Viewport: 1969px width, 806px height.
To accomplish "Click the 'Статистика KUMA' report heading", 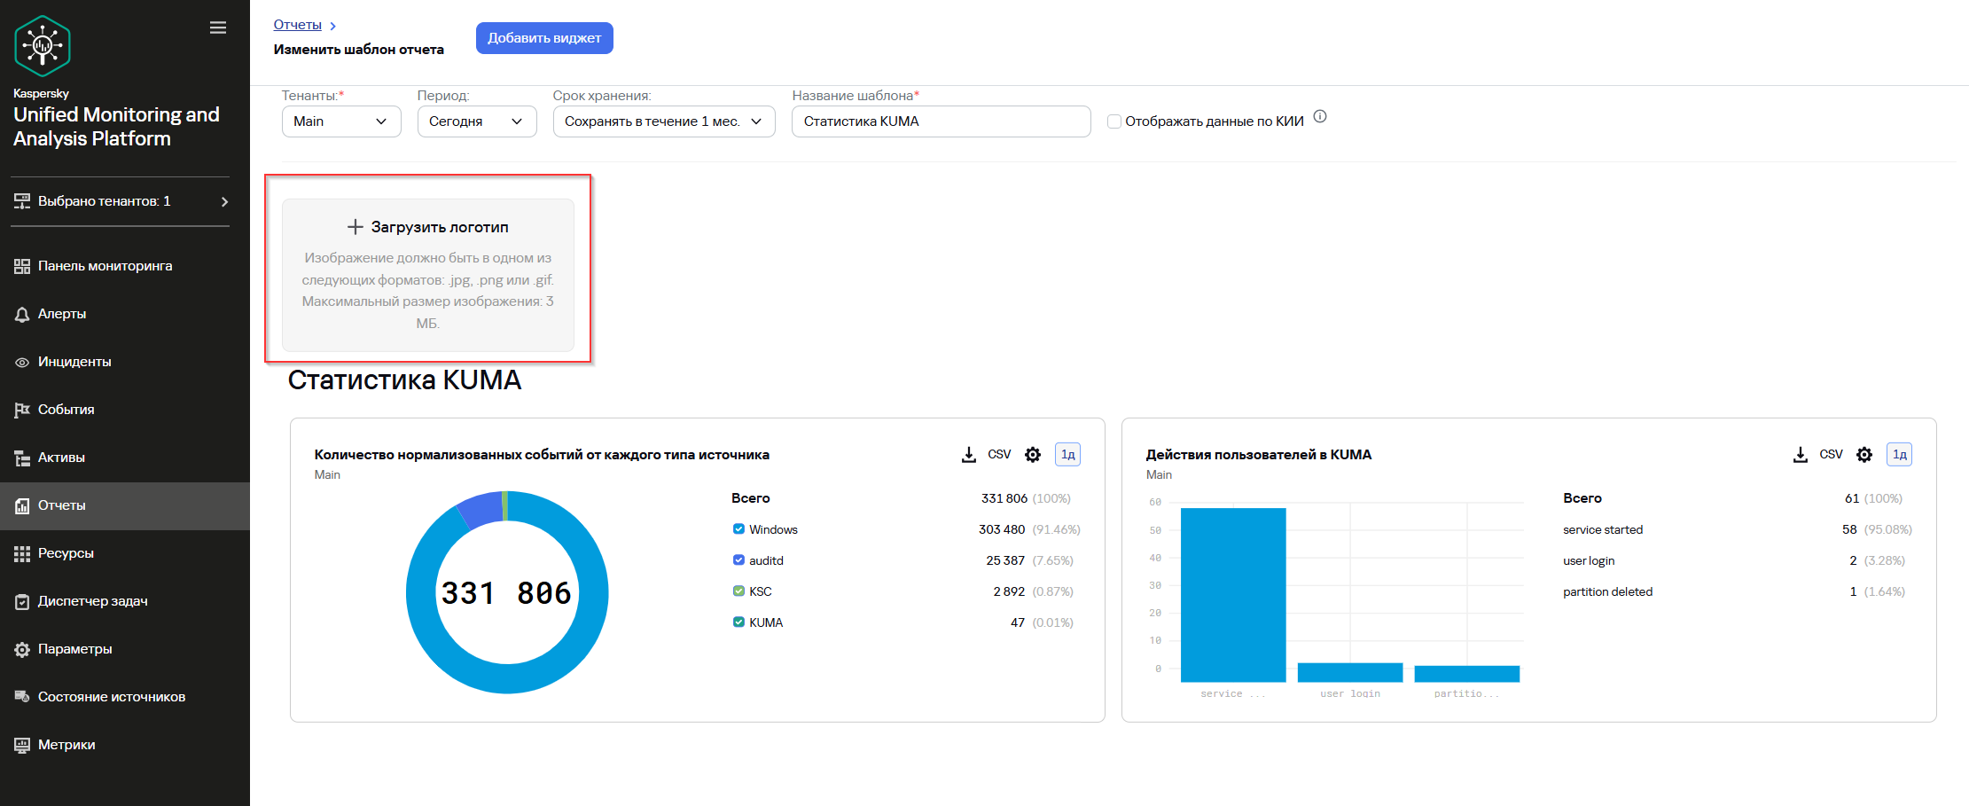I will 404,380.
